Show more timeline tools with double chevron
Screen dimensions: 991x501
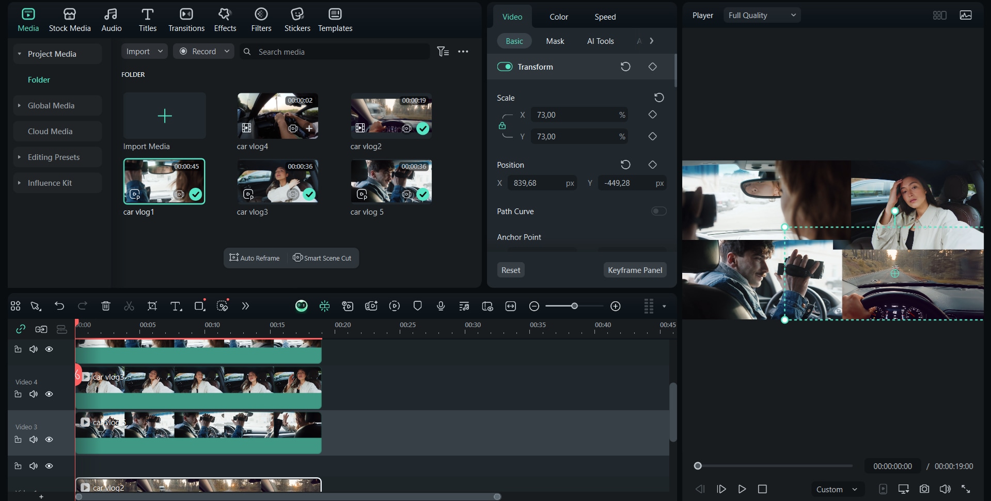pyautogui.click(x=245, y=306)
